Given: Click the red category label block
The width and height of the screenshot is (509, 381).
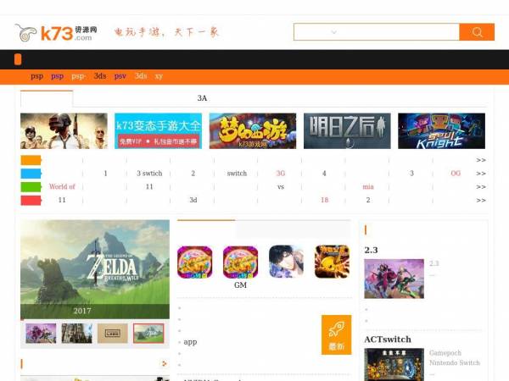Looking at the screenshot, I should 31,200.
